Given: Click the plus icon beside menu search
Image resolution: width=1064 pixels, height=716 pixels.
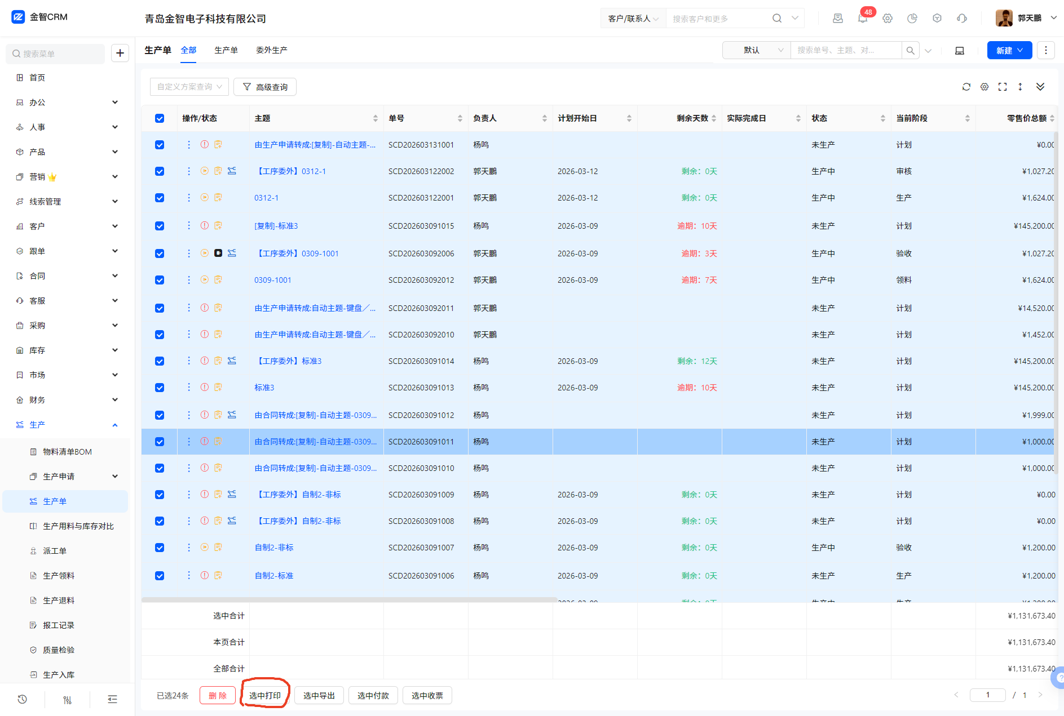Looking at the screenshot, I should coord(120,54).
